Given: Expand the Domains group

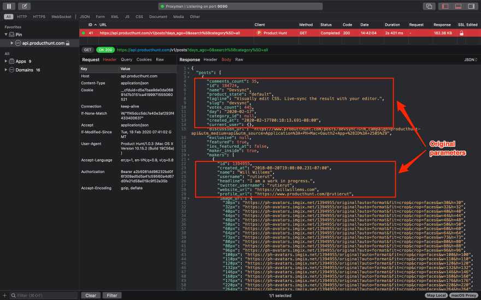Looking at the screenshot, I should coord(6,70).
